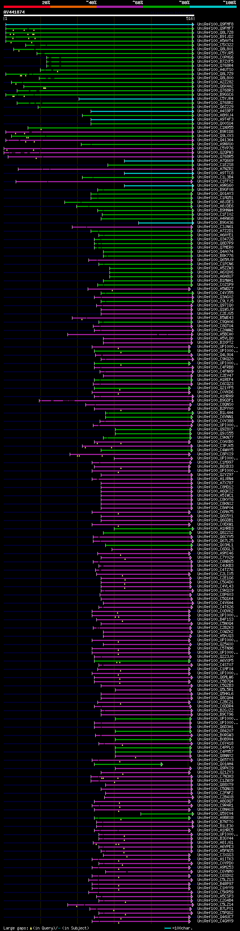Select the UniRef100_C4V355 label
Image resolution: width=240 pixels, height=931 pixels.
pyautogui.click(x=215, y=293)
